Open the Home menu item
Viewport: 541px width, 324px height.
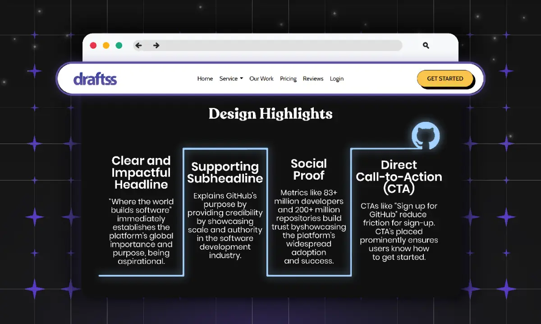point(205,79)
